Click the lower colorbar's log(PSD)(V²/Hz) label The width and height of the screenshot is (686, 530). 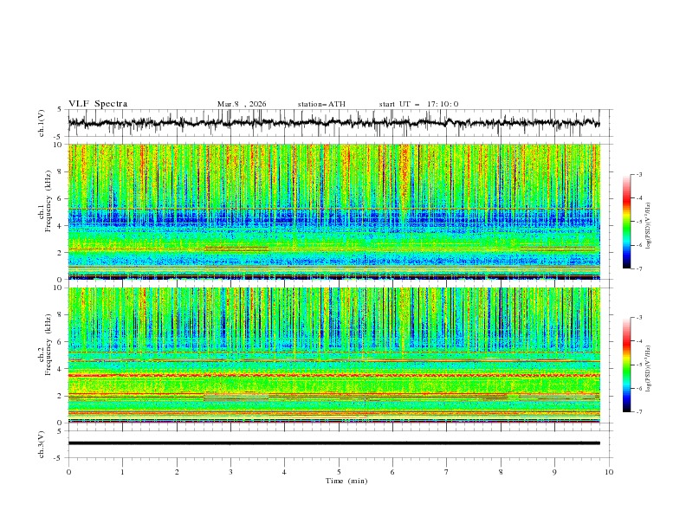(649, 369)
